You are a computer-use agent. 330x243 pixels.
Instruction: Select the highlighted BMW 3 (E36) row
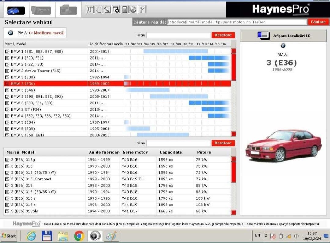coord(117,84)
